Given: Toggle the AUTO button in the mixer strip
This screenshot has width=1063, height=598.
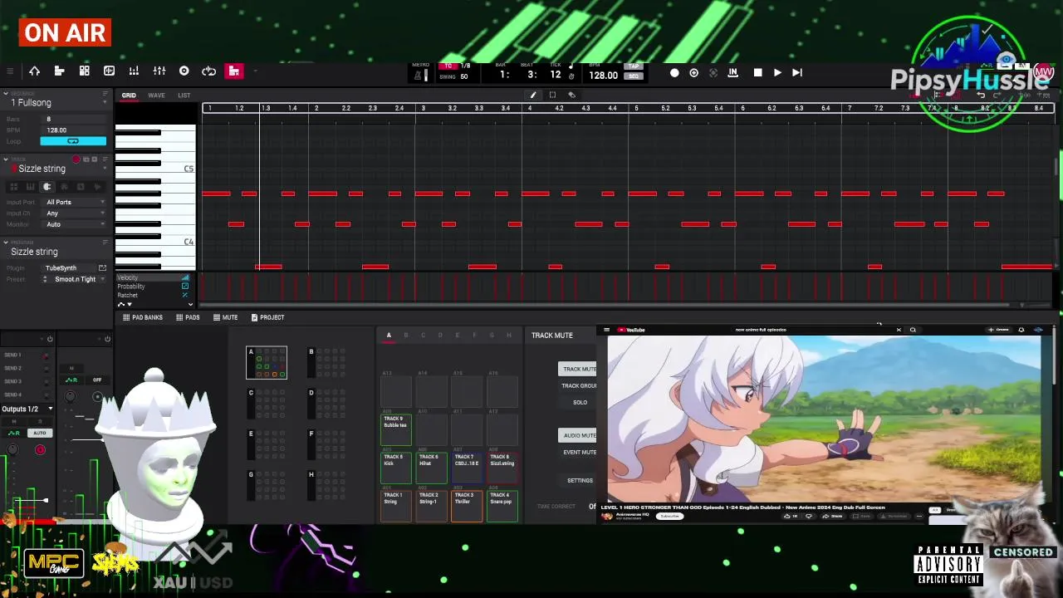Looking at the screenshot, I should tap(39, 433).
